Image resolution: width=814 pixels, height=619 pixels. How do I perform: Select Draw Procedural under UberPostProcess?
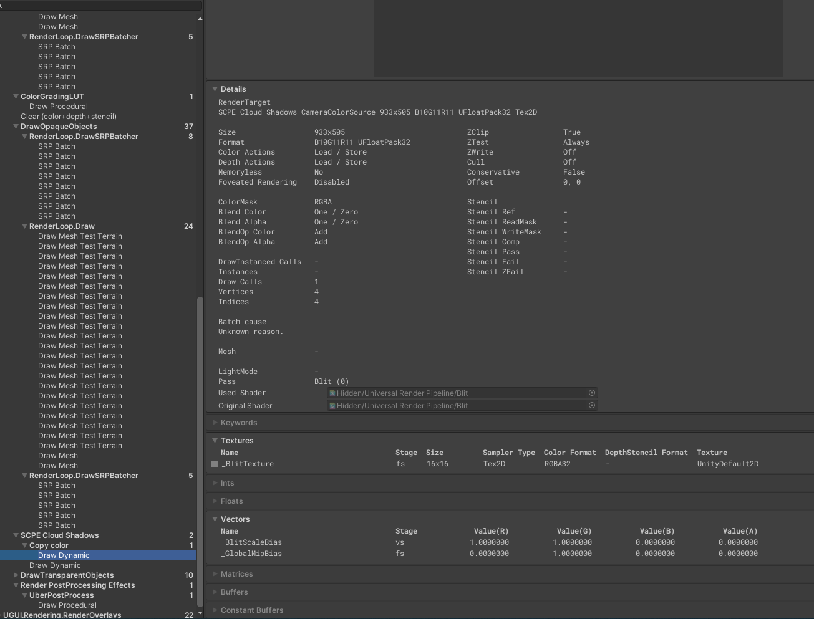(67, 605)
